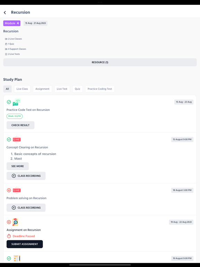Click the 18 August 3:00 PM label
This screenshot has width=200, height=267.
pos(182,190)
